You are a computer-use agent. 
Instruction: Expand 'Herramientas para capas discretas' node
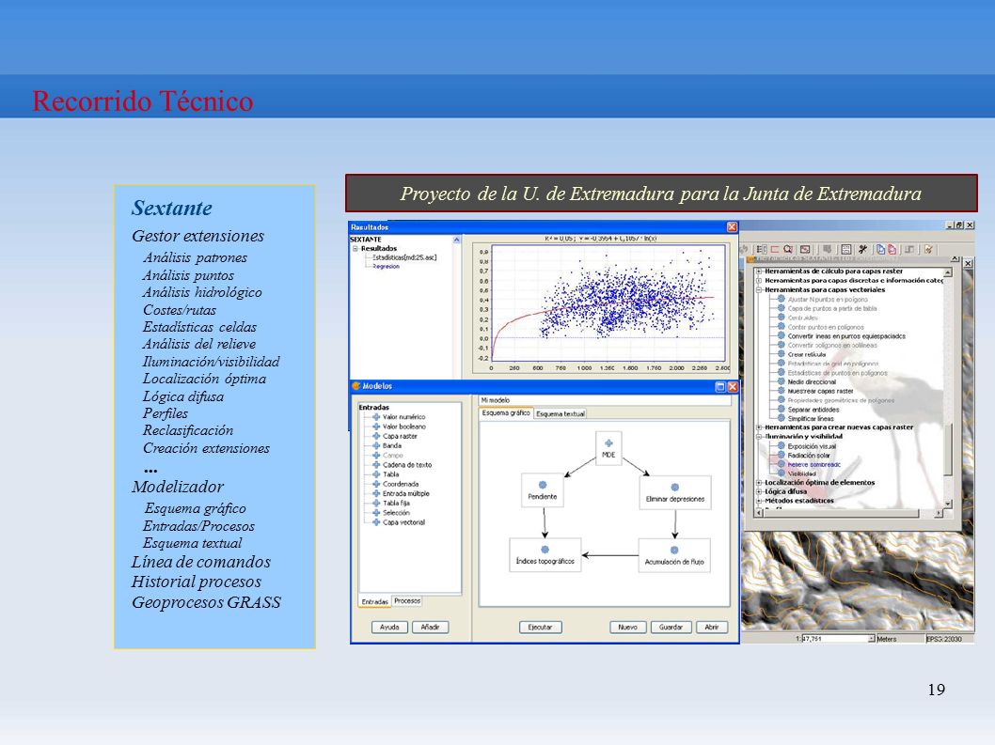coord(758,280)
